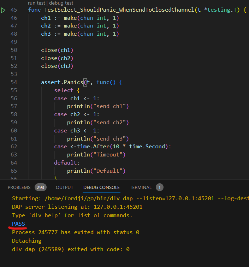Click the "run test" CodeLens link
The image size is (249, 267).
(x=37, y=3)
